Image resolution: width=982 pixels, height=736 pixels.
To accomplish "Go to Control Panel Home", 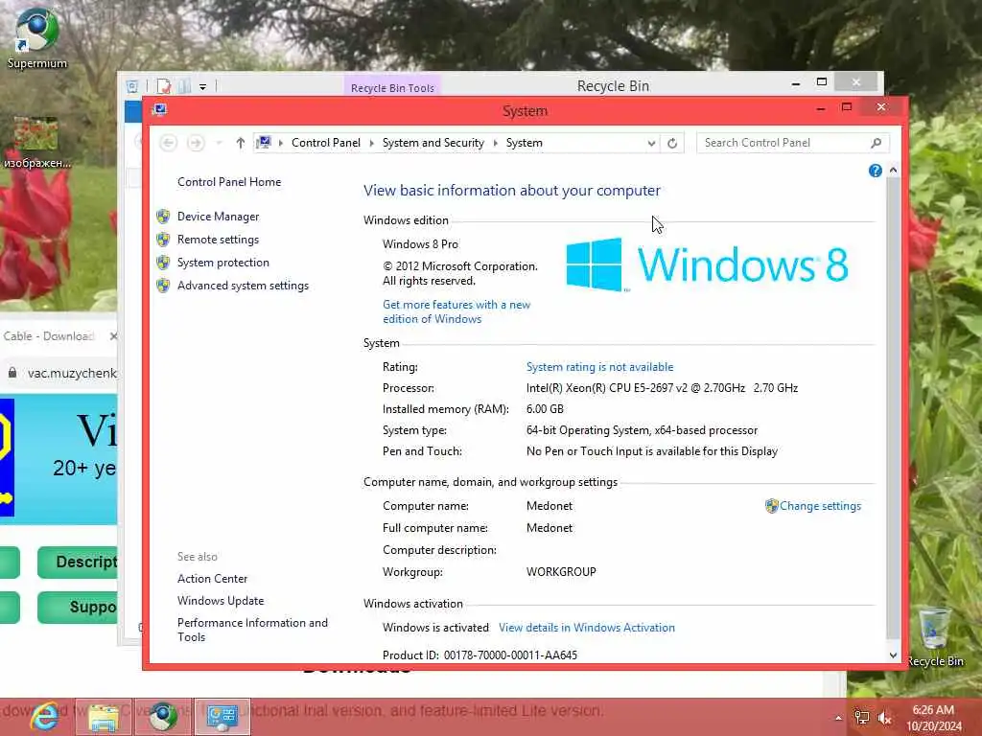I will point(229,182).
